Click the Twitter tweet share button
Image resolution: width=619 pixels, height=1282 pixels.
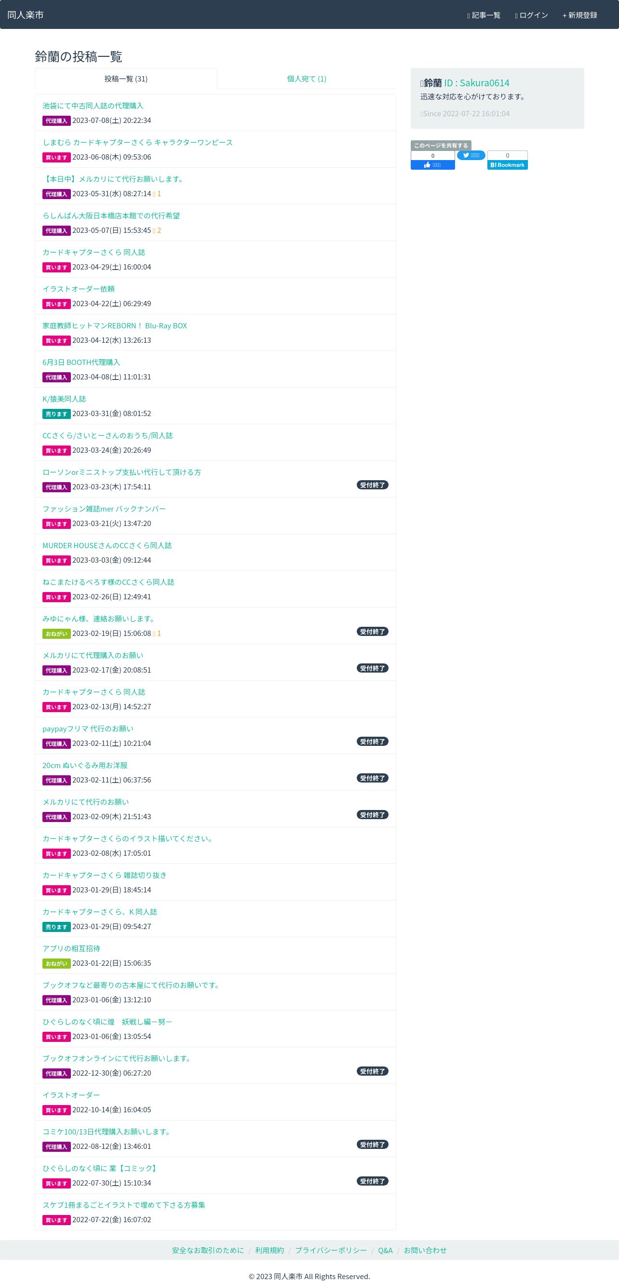click(x=471, y=155)
